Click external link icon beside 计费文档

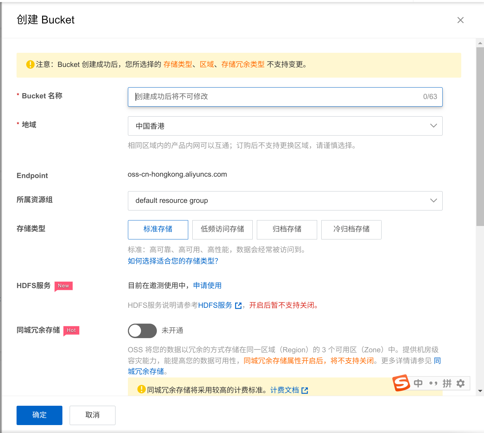tap(305, 391)
